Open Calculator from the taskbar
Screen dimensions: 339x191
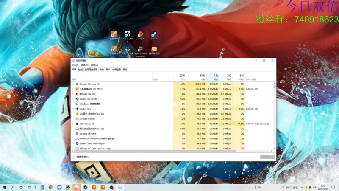tap(42, 188)
